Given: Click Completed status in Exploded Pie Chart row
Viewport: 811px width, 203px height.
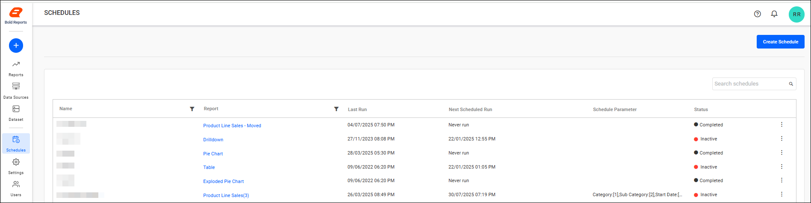Looking at the screenshot, I should point(708,180).
